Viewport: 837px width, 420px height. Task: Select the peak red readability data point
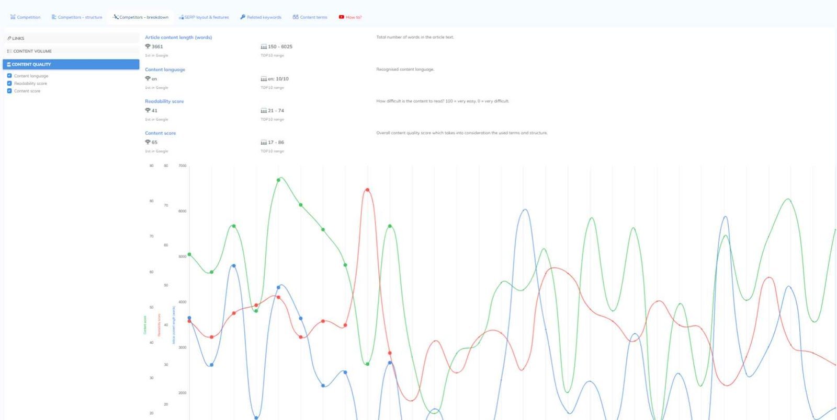point(367,190)
